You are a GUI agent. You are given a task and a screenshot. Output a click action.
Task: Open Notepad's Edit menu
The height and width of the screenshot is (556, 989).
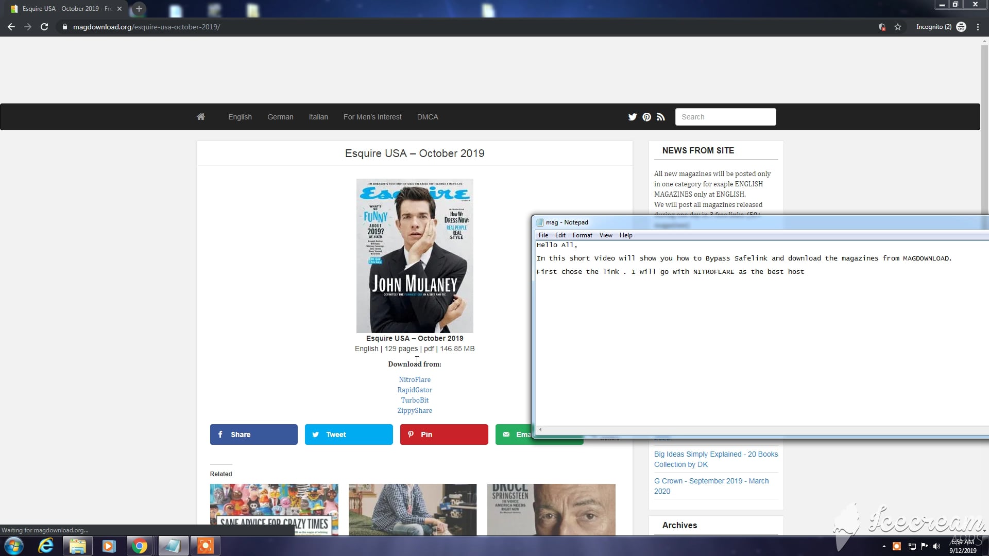click(560, 235)
